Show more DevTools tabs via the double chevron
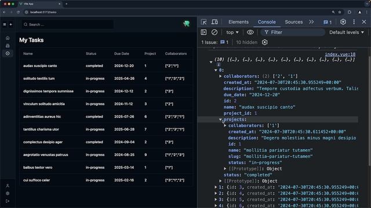 (x=311, y=22)
